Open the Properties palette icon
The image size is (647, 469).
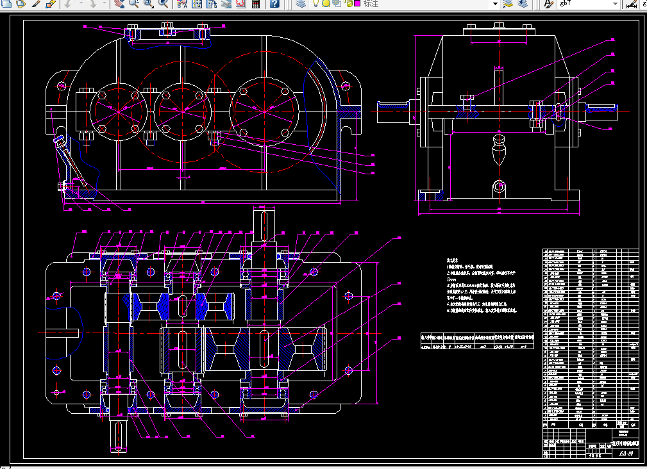click(182, 4)
